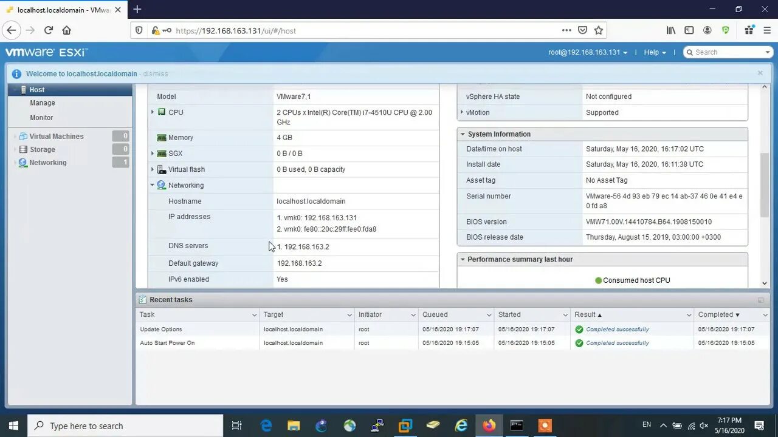Image resolution: width=778 pixels, height=437 pixels.
Task: Select Virtual Machines in the navigator
Action: (57, 137)
